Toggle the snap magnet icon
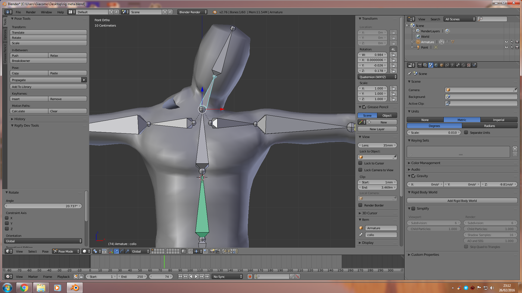 (x=190, y=251)
